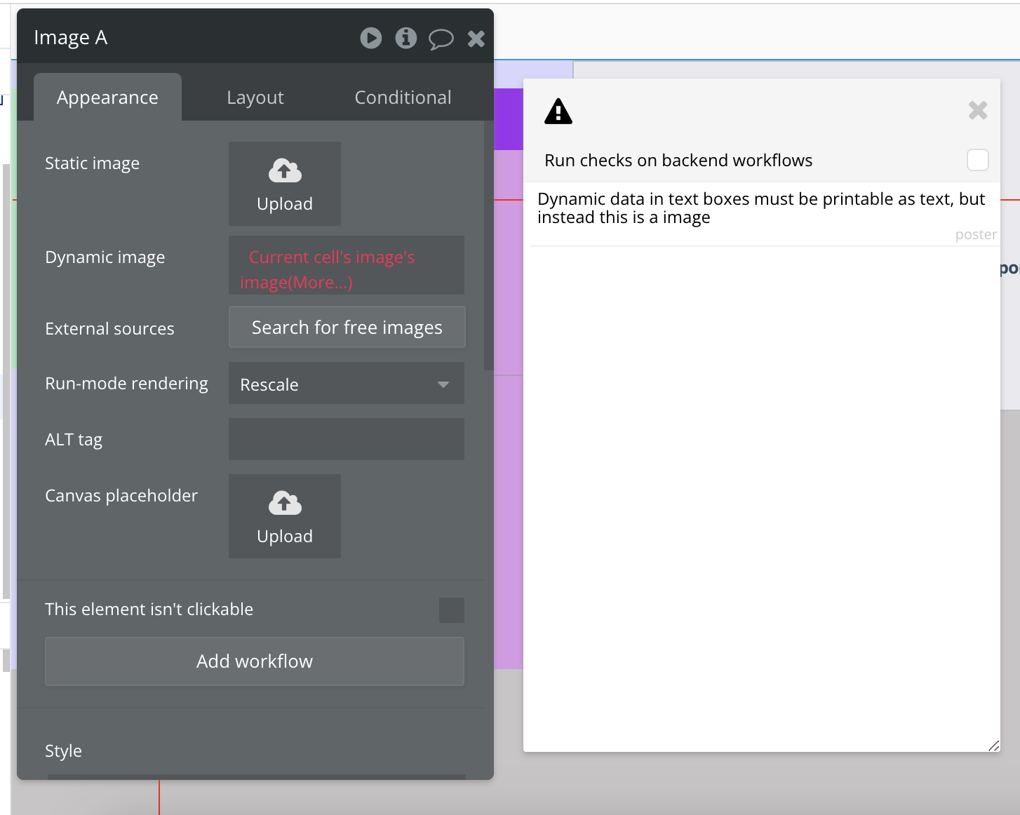Edit the Dynamic image expression
The image size is (1020, 815).
[347, 269]
